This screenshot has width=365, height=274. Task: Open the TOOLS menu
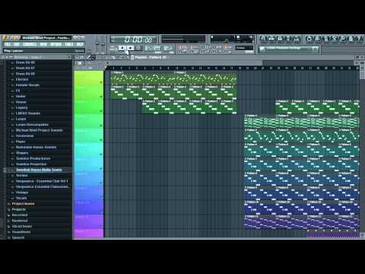click(x=69, y=44)
